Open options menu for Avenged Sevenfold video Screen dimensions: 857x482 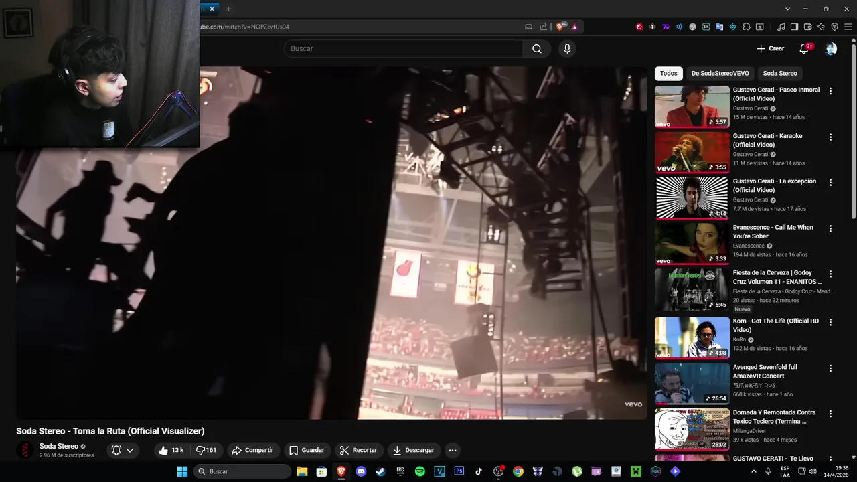[x=831, y=368]
